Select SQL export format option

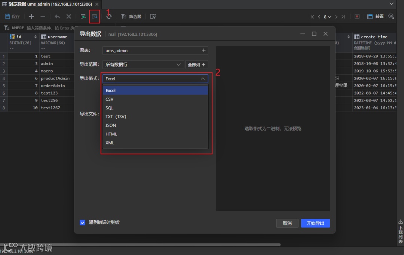coord(155,108)
